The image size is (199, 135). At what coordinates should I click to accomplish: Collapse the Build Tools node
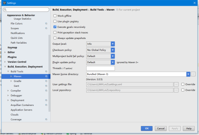(x=8, y=72)
